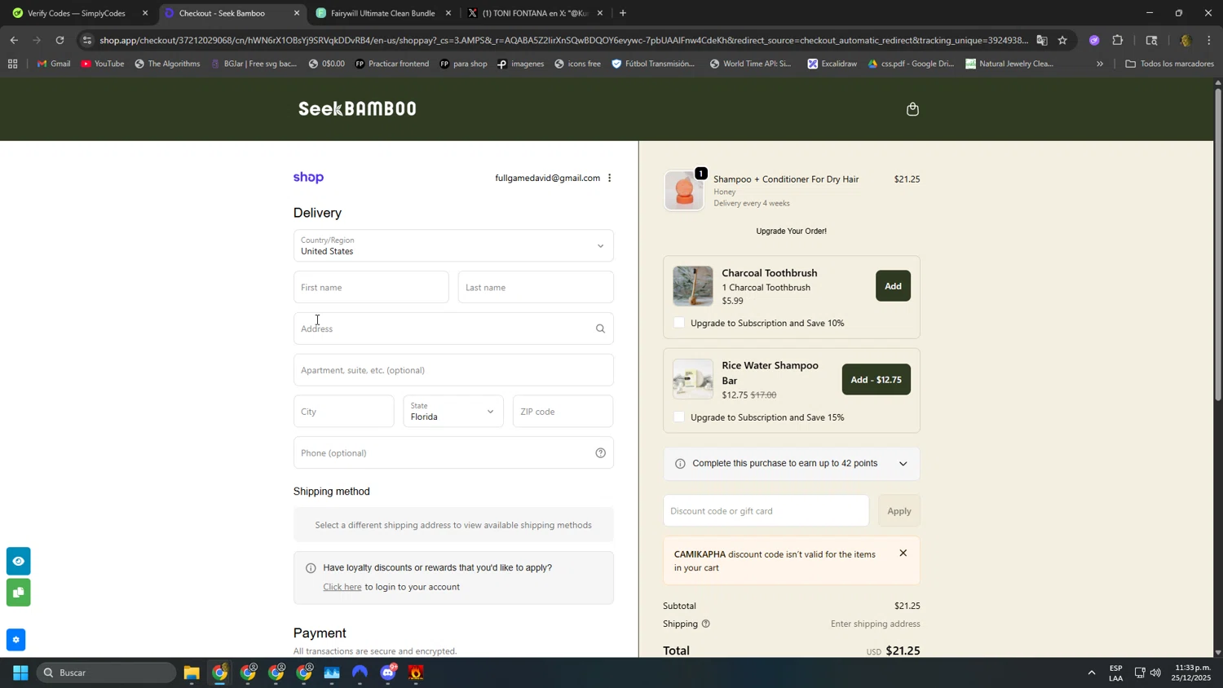Image resolution: width=1223 pixels, height=688 pixels.
Task: Click Add - $12.75 for Rice Water Shampoo
Action: (x=876, y=380)
